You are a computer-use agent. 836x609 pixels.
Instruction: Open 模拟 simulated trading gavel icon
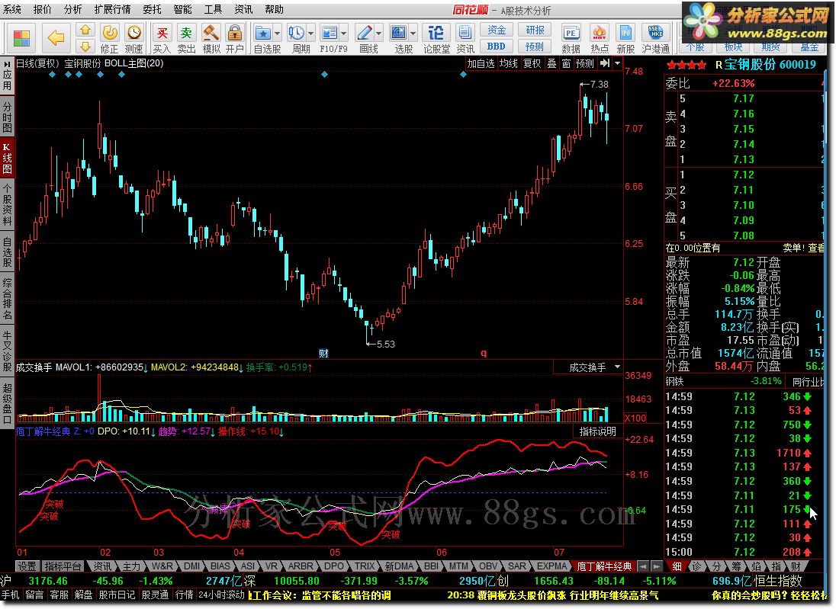point(211,38)
